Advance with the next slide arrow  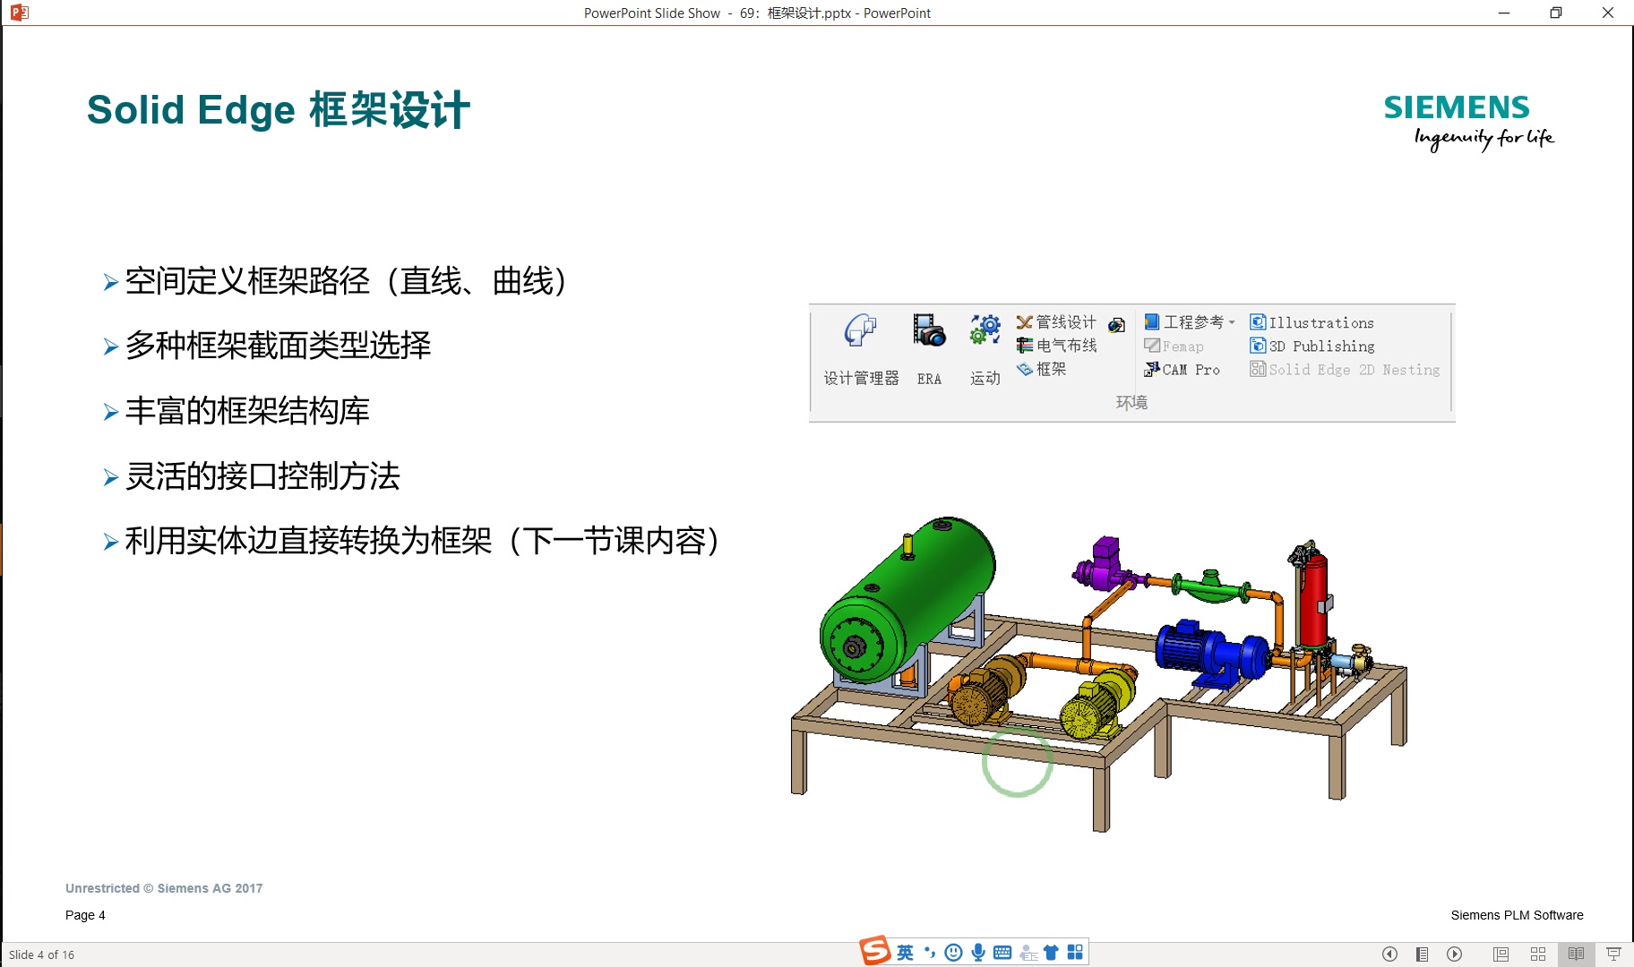coord(1454,953)
